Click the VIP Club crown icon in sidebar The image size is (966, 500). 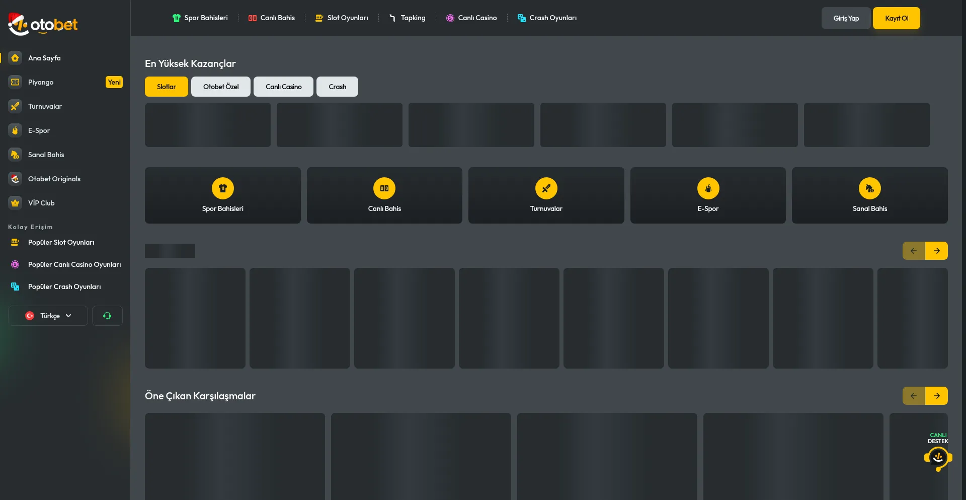click(15, 203)
